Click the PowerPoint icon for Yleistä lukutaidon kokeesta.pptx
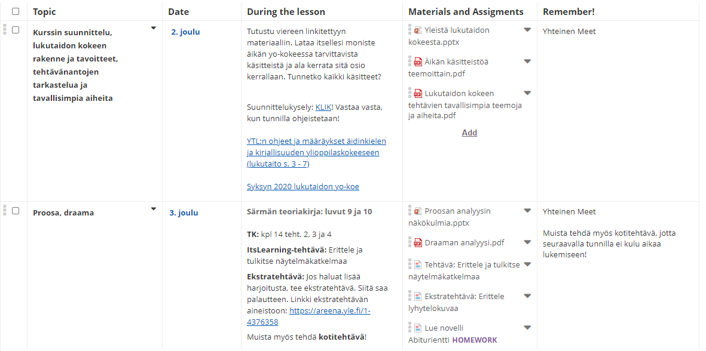Screen dimensions: 706x351 (x=418, y=30)
